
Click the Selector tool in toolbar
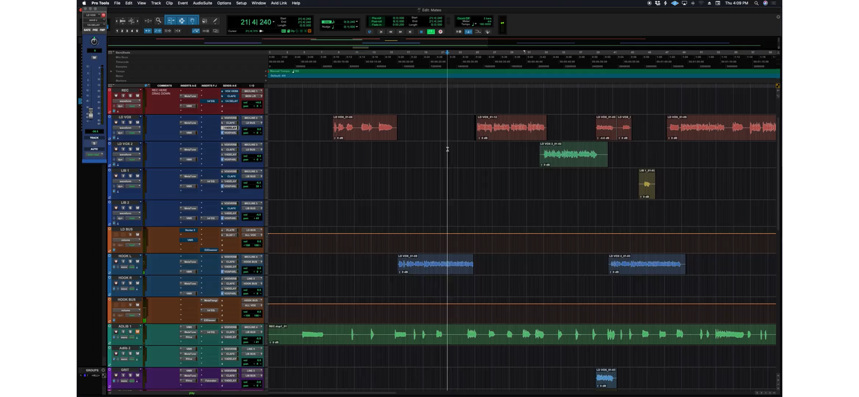(x=182, y=21)
